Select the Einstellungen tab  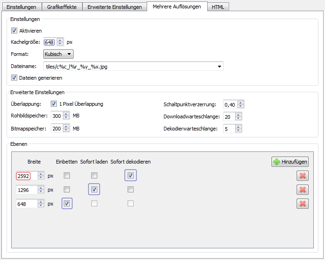pyautogui.click(x=21, y=7)
